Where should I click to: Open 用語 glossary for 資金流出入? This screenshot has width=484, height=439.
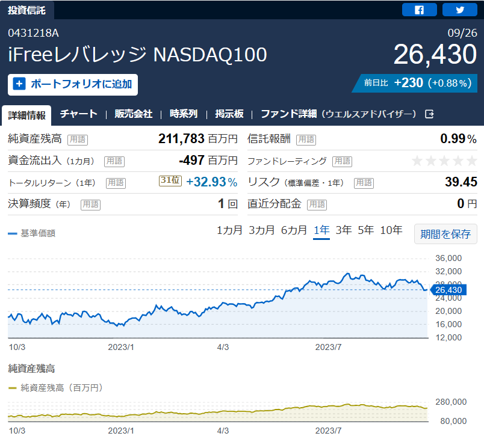114,161
